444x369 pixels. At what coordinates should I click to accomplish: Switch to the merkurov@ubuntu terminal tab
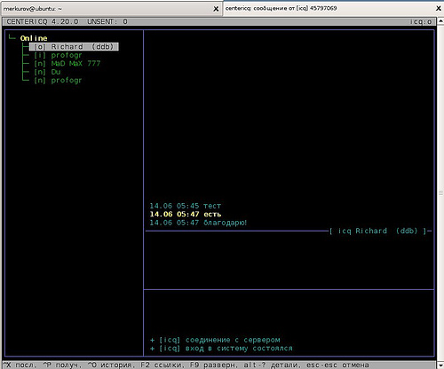coord(111,9)
